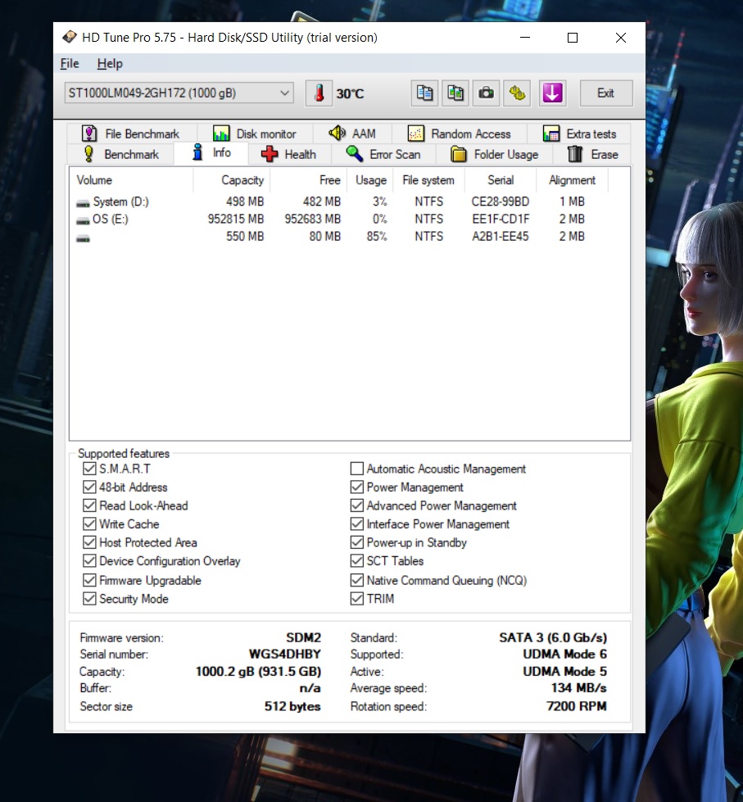Toggle the Device Configuration Overlay checkbox
Screen dimensions: 743x802
[x=89, y=560]
